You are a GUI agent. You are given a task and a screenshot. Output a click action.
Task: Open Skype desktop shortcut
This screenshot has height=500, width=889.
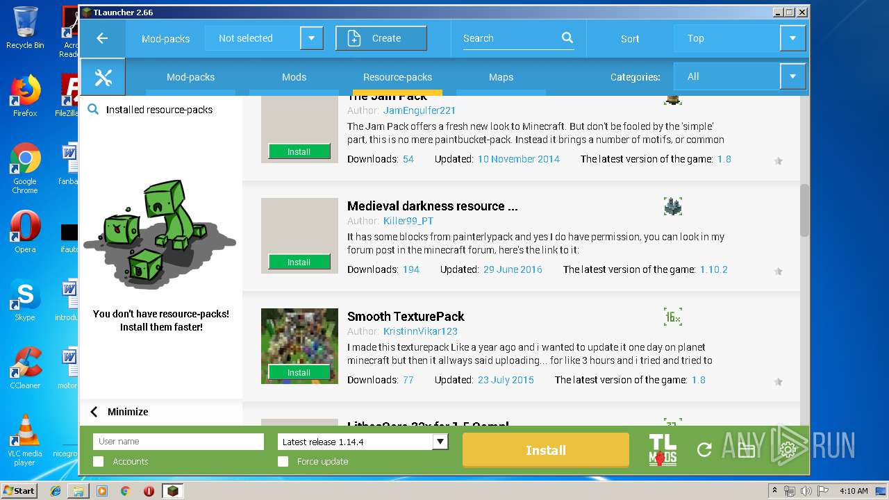pos(25,300)
